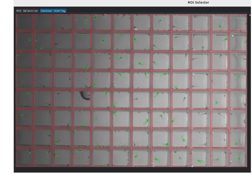This screenshot has height=174, width=252.
Task: Select the ROI cell outlined in brighter red
Action: 220,138
